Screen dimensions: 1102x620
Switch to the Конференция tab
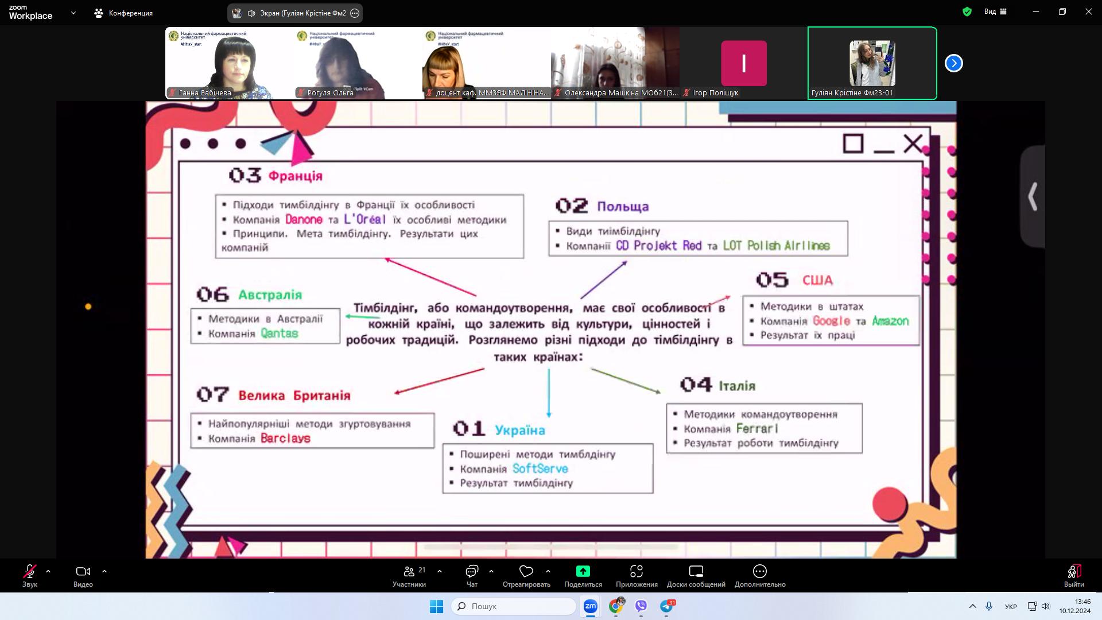123,13
